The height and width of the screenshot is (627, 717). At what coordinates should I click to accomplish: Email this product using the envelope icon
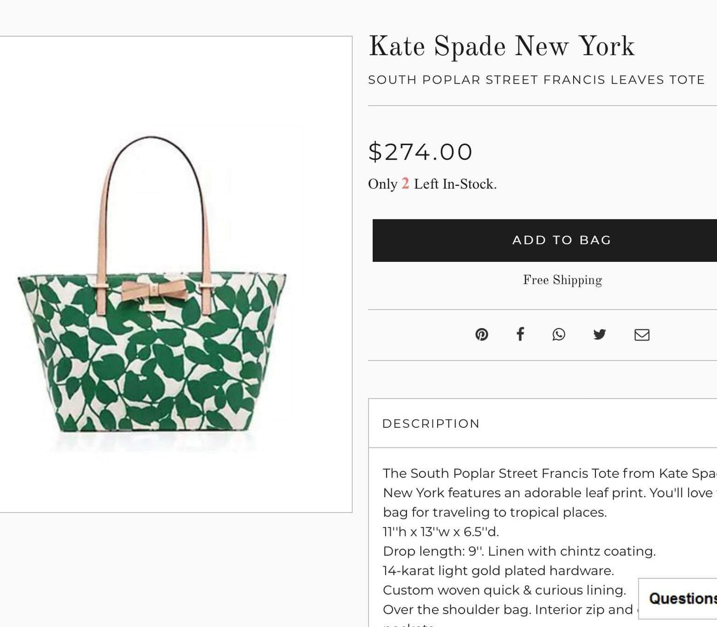[x=642, y=335]
